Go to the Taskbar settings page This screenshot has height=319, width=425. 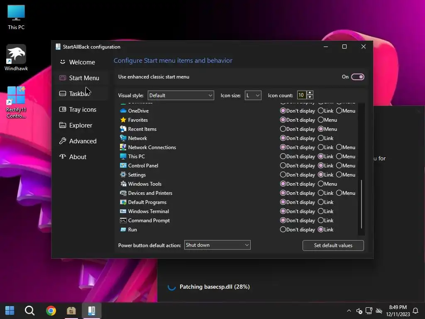click(x=82, y=93)
